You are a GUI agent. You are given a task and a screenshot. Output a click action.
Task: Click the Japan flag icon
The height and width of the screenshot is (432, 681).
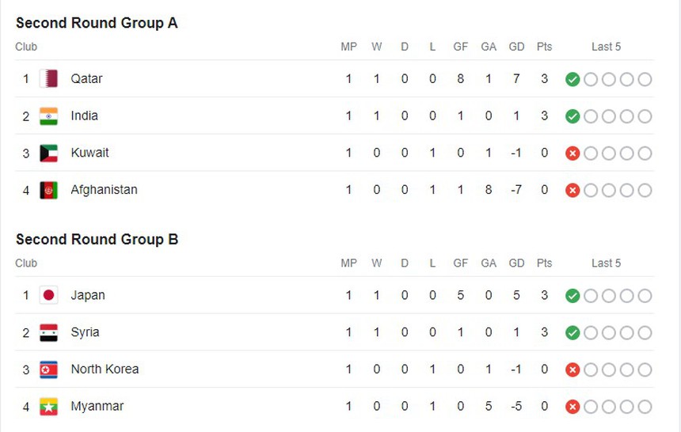[49, 295]
